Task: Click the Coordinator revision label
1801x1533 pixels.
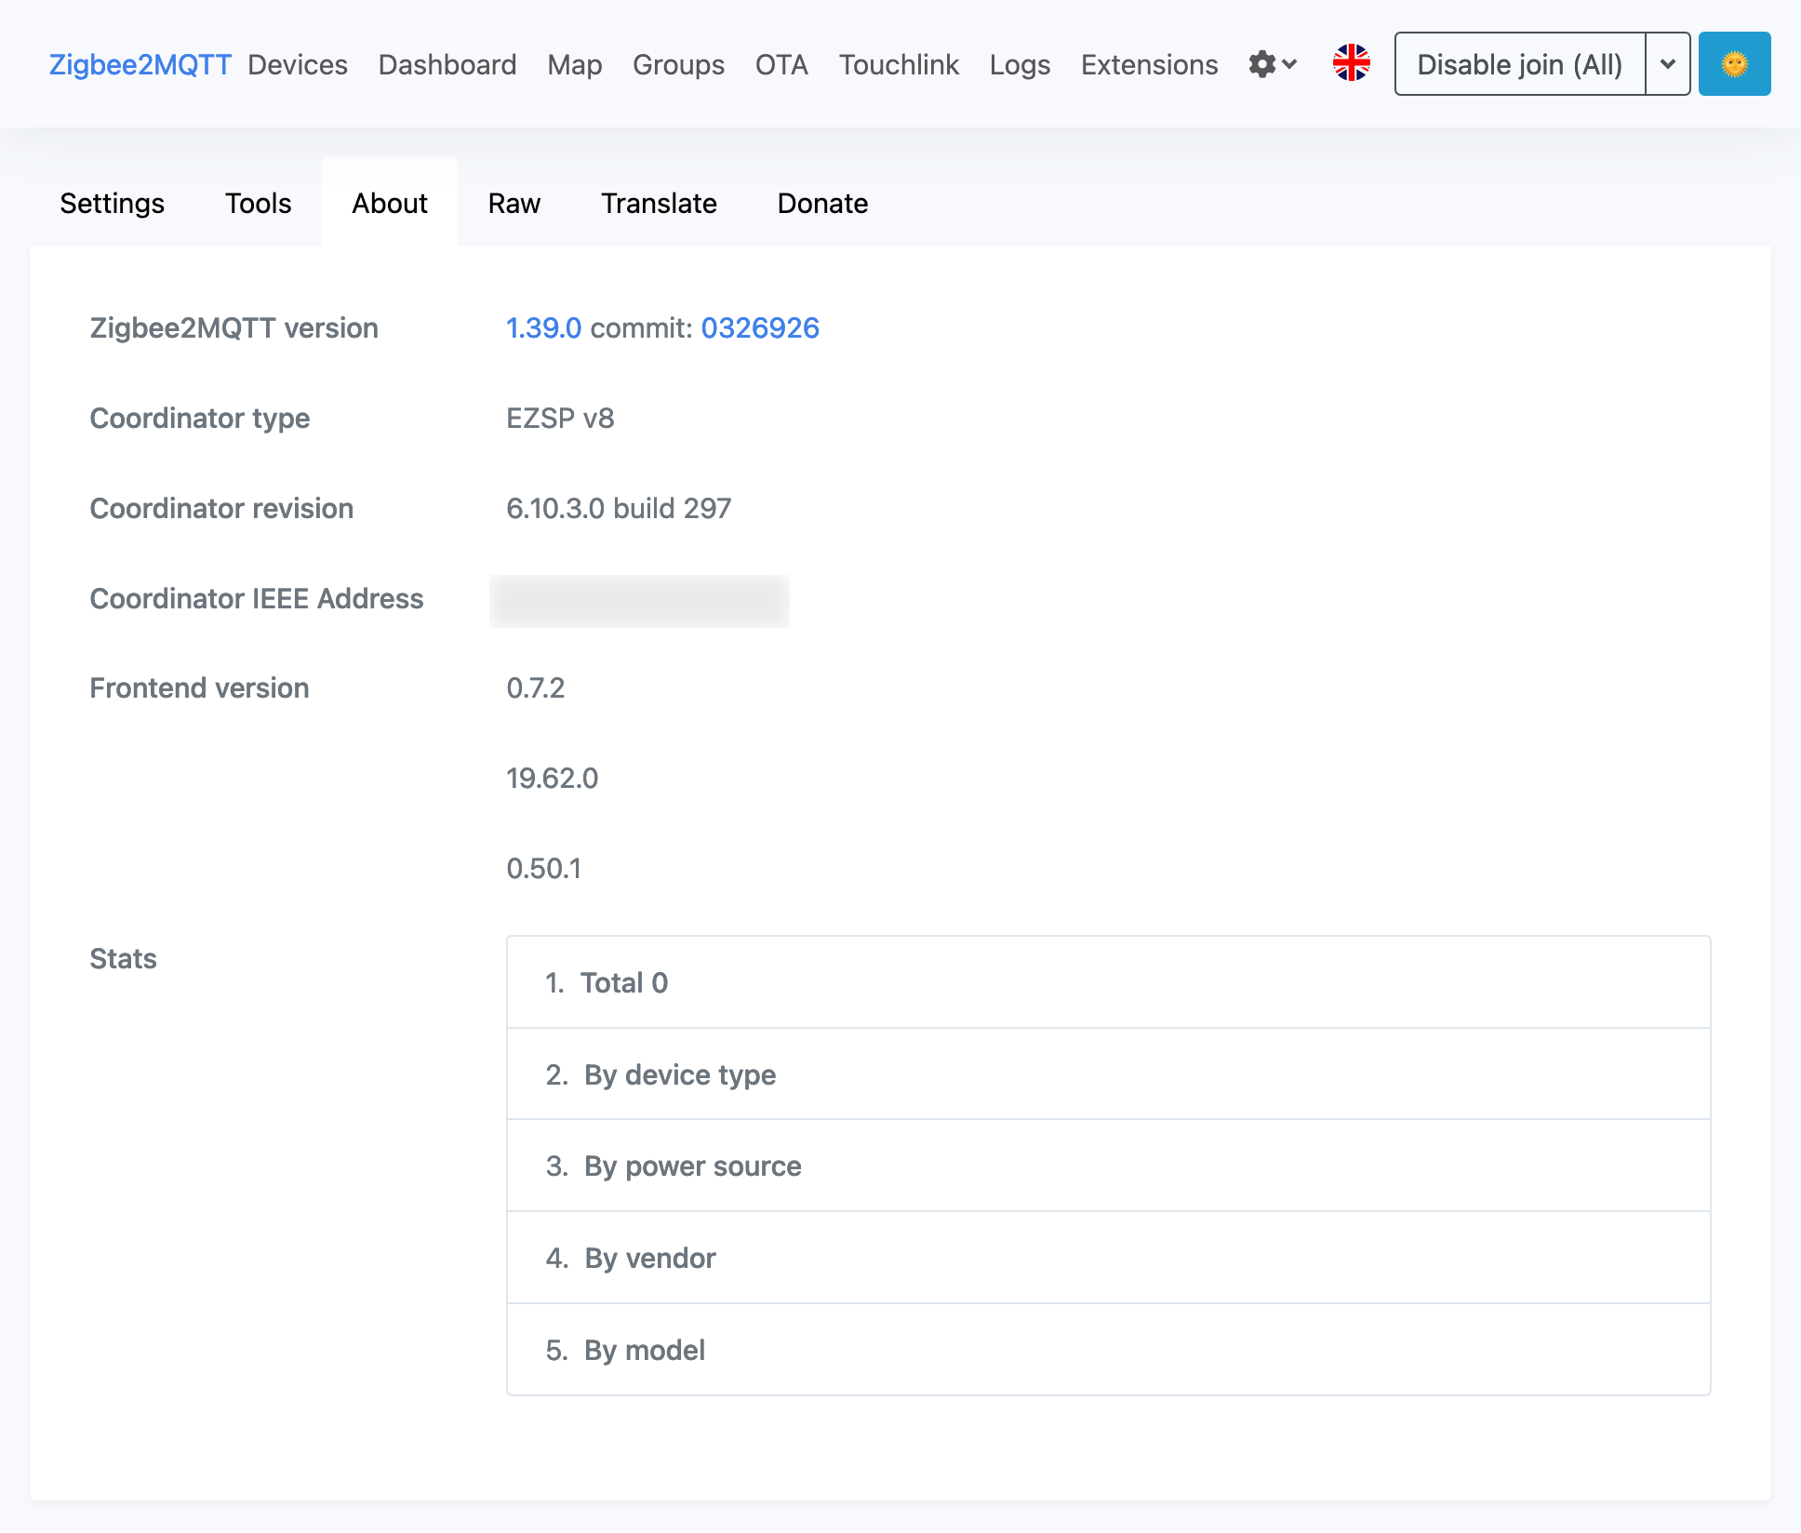Action: click(x=221, y=508)
